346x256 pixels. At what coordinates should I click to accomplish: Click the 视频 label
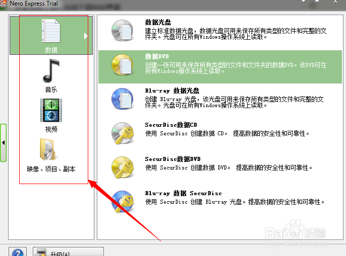pyautogui.click(x=51, y=129)
